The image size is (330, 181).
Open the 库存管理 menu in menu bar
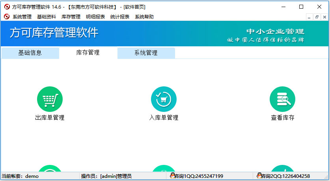coord(71,17)
